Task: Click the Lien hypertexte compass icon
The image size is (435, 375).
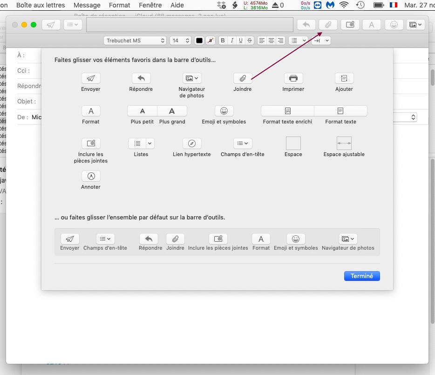Action: point(192,143)
